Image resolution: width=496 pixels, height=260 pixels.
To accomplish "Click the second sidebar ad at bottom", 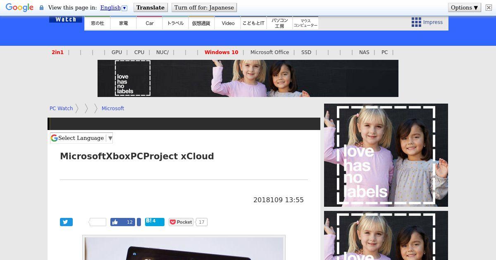I will 386,236.
